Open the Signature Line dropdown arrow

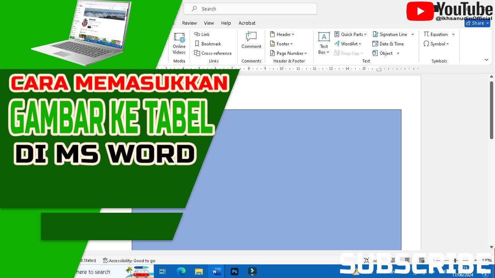[x=413, y=34]
